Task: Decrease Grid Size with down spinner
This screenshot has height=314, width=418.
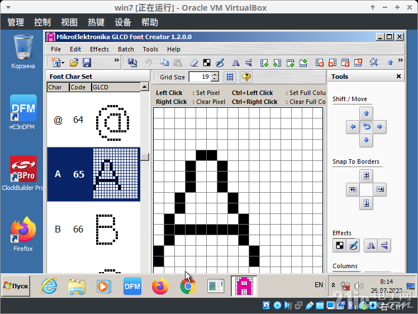Action: pos(215,79)
